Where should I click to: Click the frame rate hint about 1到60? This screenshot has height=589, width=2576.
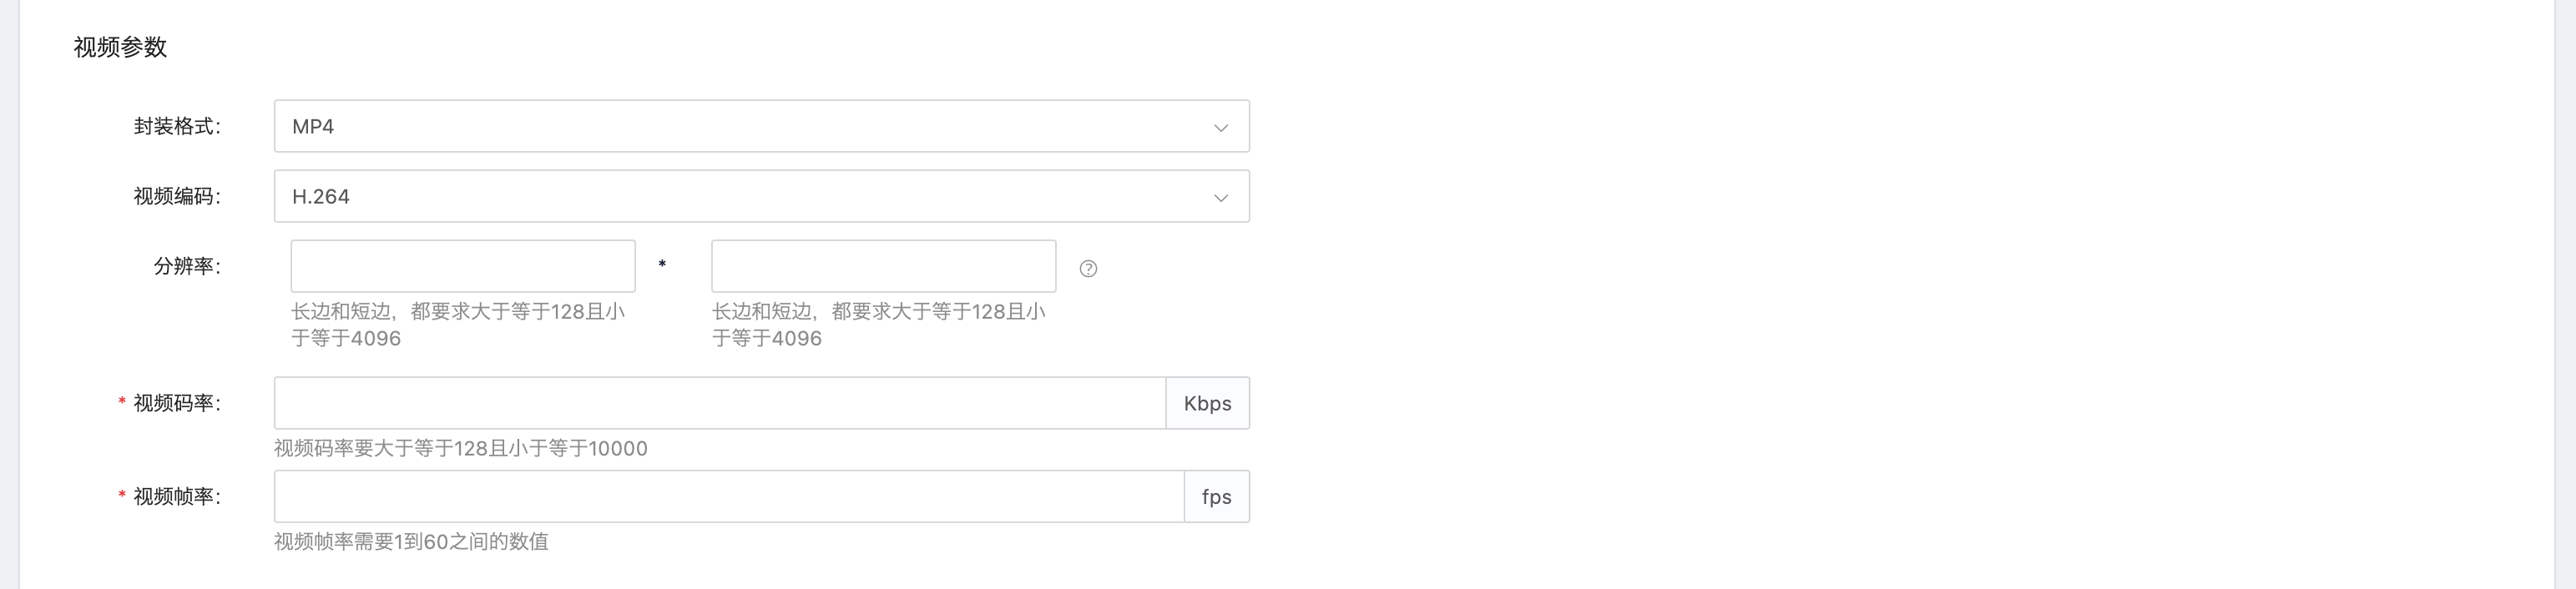pyautogui.click(x=411, y=541)
